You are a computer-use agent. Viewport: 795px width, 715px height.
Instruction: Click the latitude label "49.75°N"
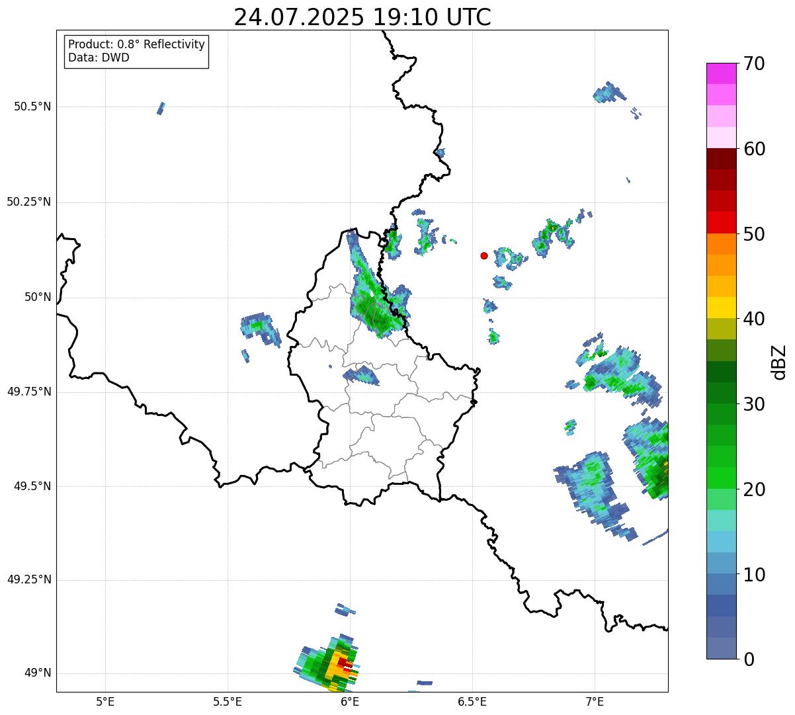coord(29,392)
